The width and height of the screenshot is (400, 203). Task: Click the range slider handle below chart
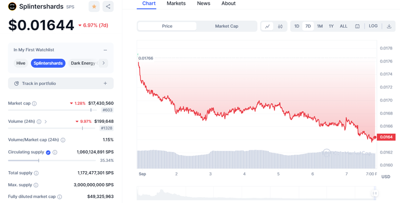pos(374,193)
